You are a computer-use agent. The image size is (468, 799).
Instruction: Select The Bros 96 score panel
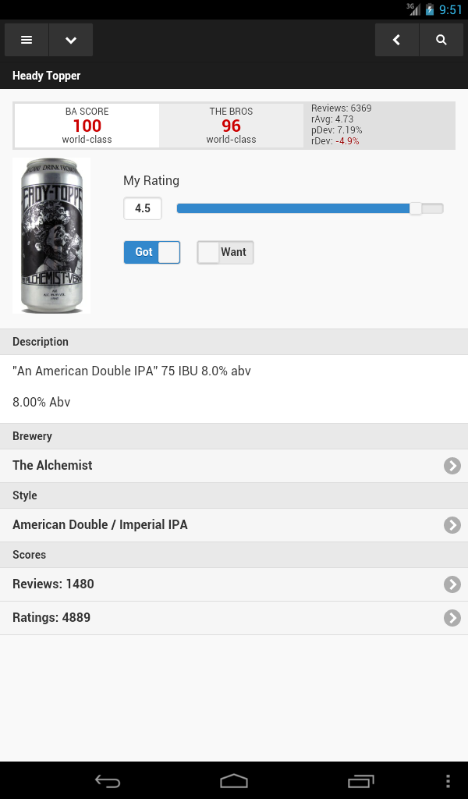(231, 126)
